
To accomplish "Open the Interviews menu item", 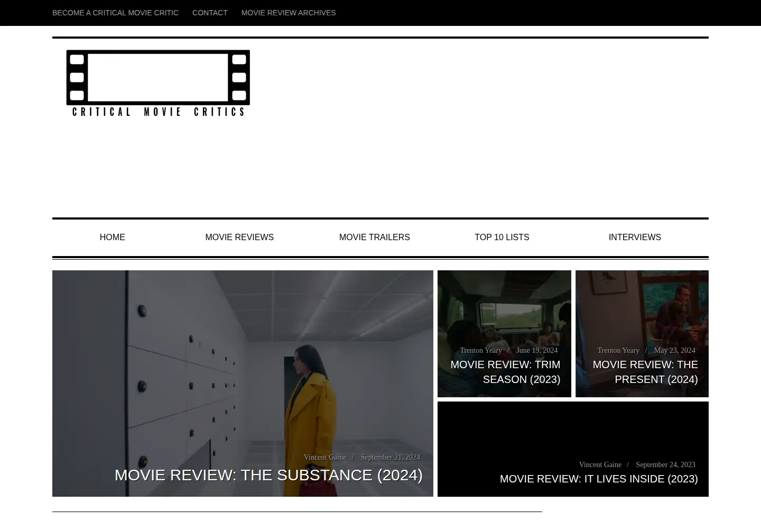I will coord(635,238).
